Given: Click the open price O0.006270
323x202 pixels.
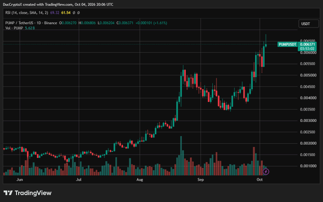Looking at the screenshot, I should (68, 23).
